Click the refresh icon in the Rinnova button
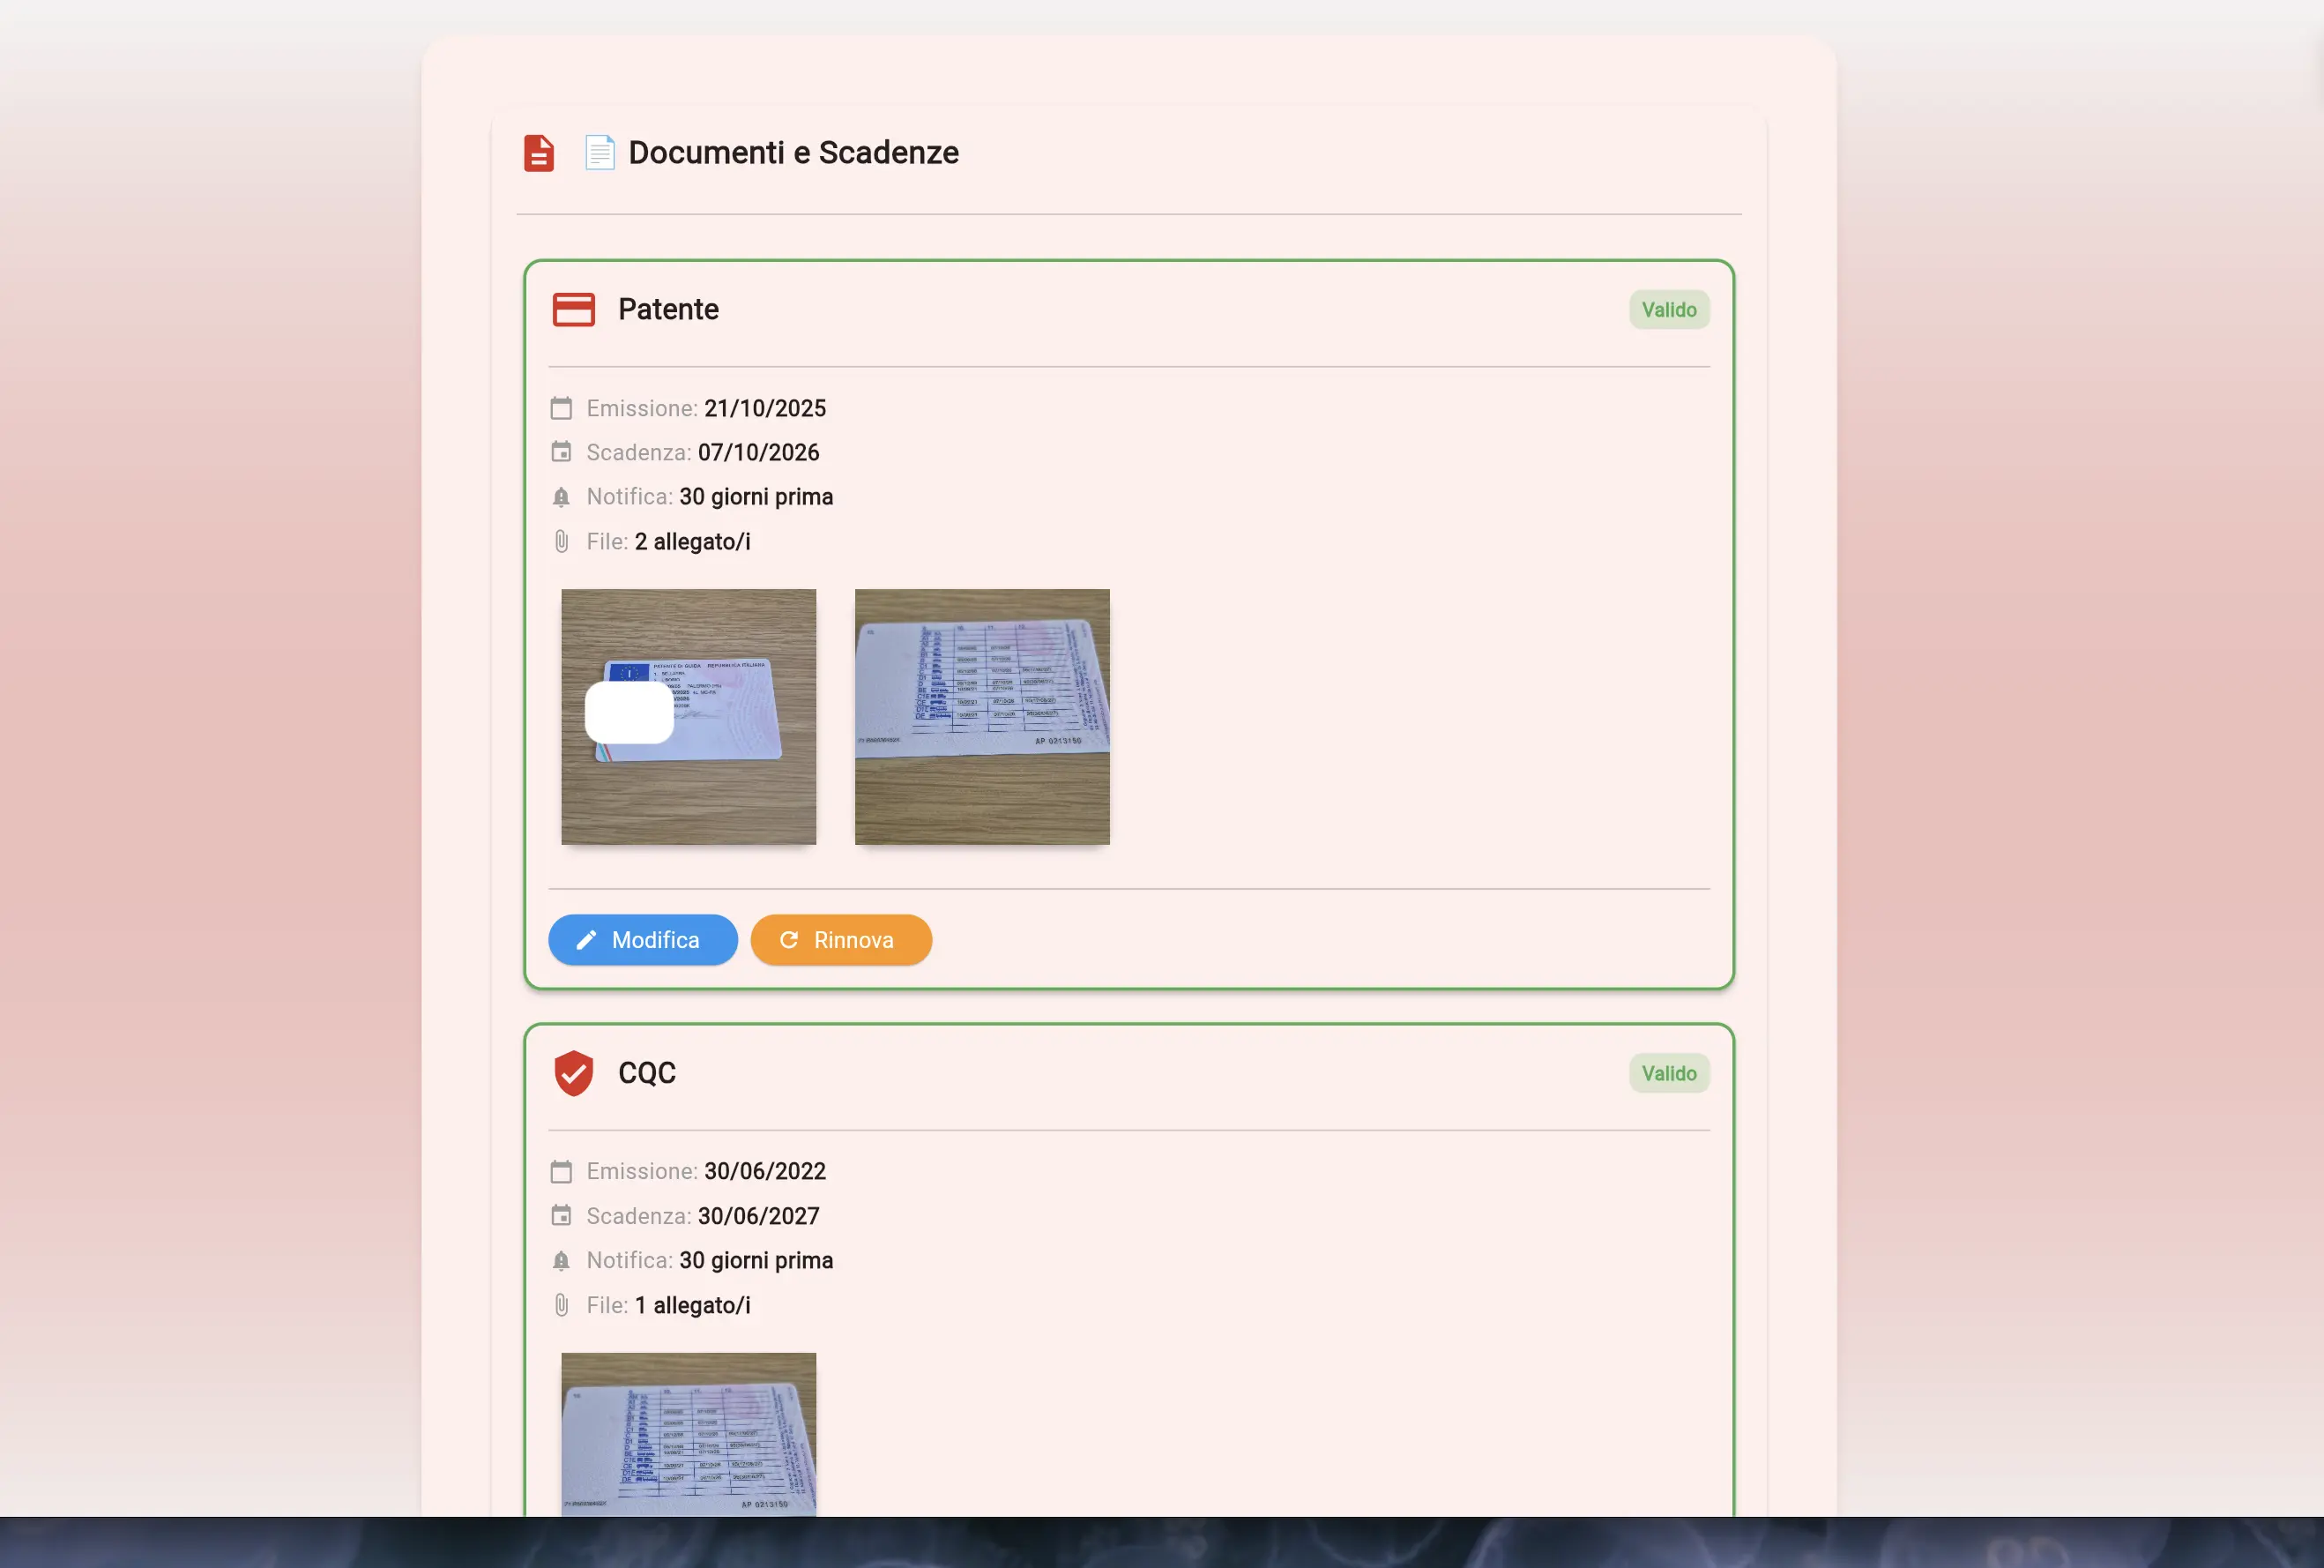The width and height of the screenshot is (2324, 1568). pyautogui.click(x=789, y=940)
